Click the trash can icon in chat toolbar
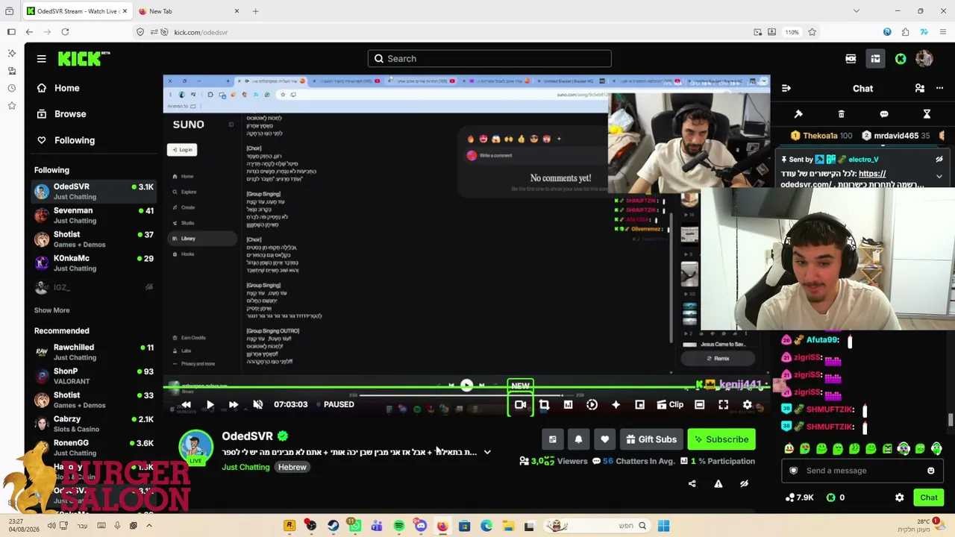This screenshot has height=537, width=955. [841, 114]
